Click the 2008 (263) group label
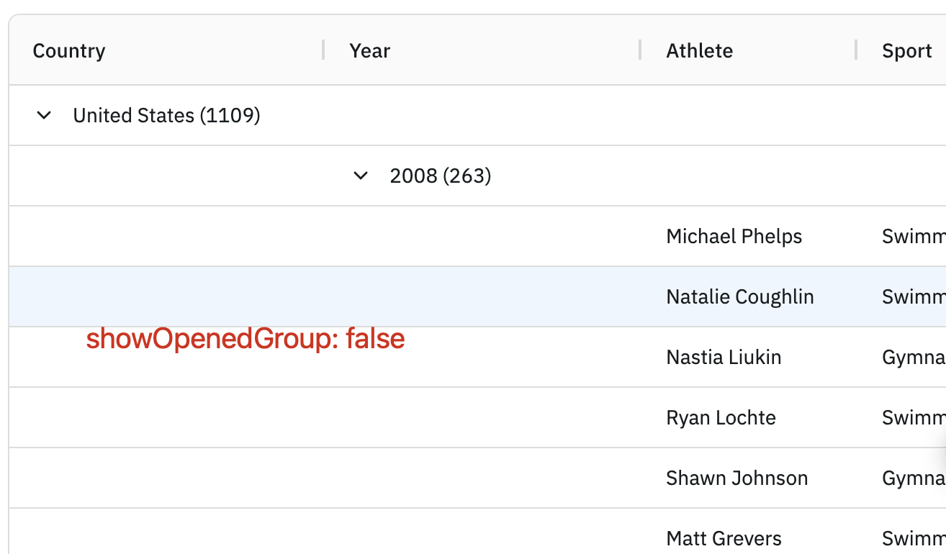946x554 pixels. (441, 176)
